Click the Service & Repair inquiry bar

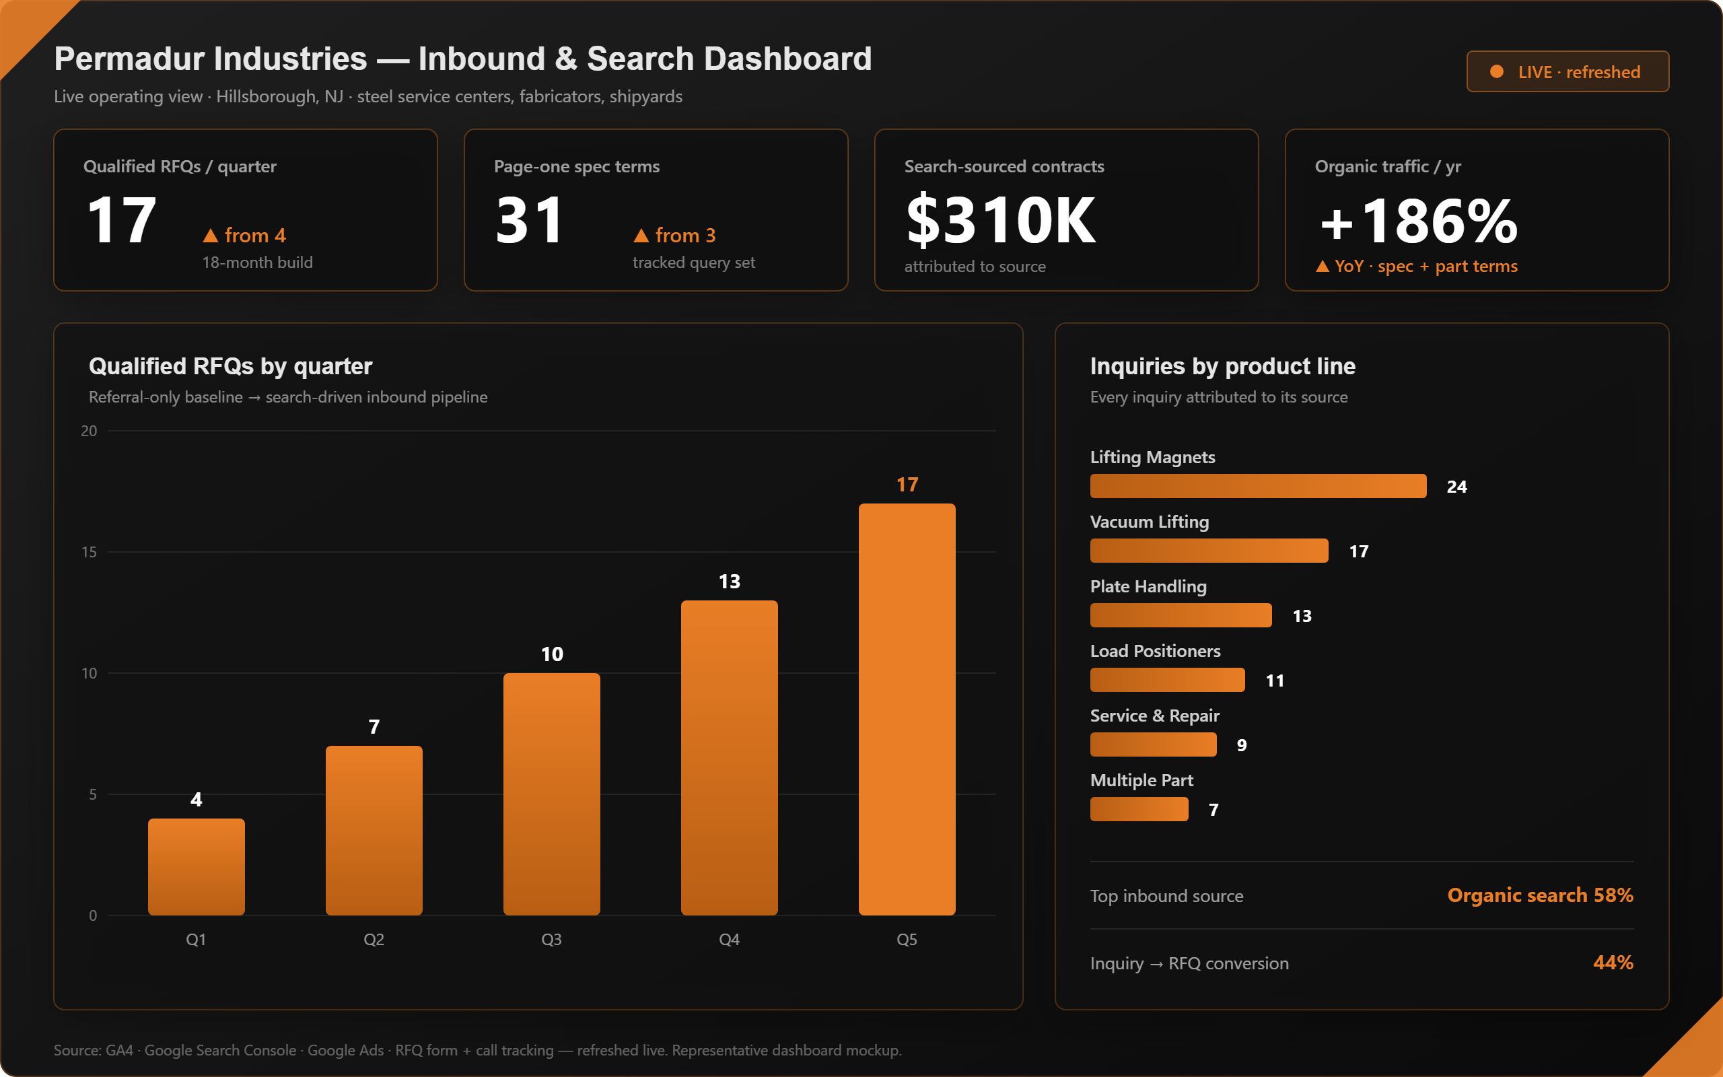1153,744
